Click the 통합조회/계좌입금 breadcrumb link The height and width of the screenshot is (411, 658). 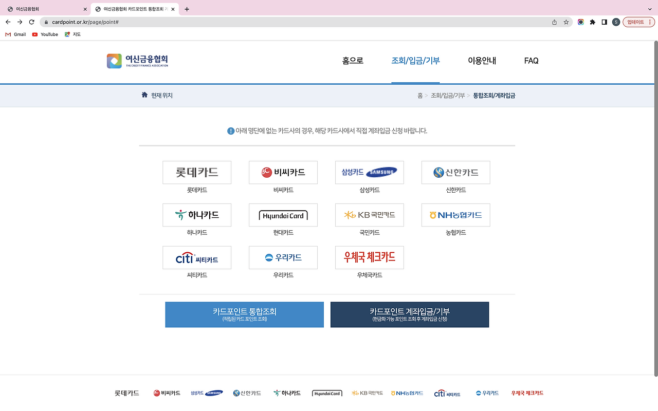click(x=494, y=96)
